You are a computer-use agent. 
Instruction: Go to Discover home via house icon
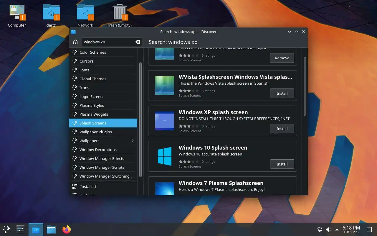point(75,42)
